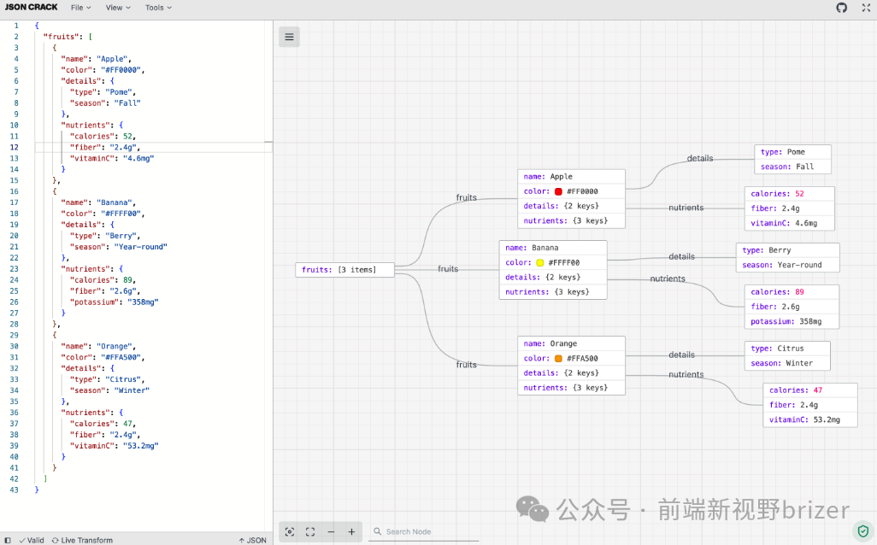This screenshot has height=545, width=877.
Task: Click the green shield icon at bottom right
Action: click(863, 531)
